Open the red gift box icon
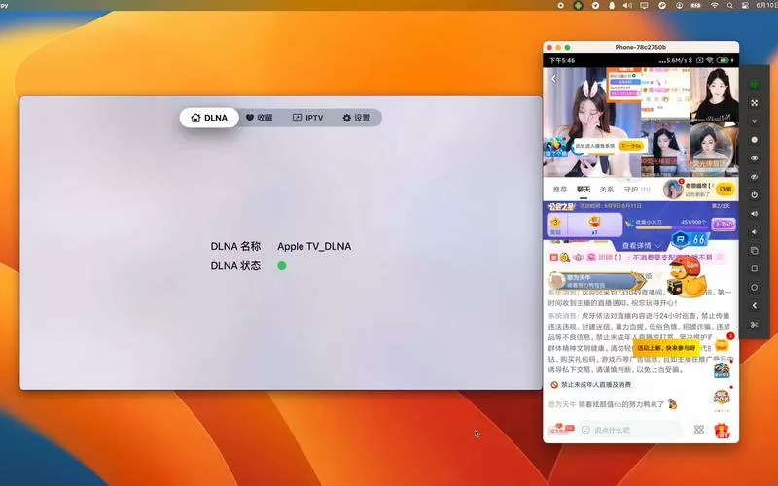778x486 pixels. pos(723,430)
